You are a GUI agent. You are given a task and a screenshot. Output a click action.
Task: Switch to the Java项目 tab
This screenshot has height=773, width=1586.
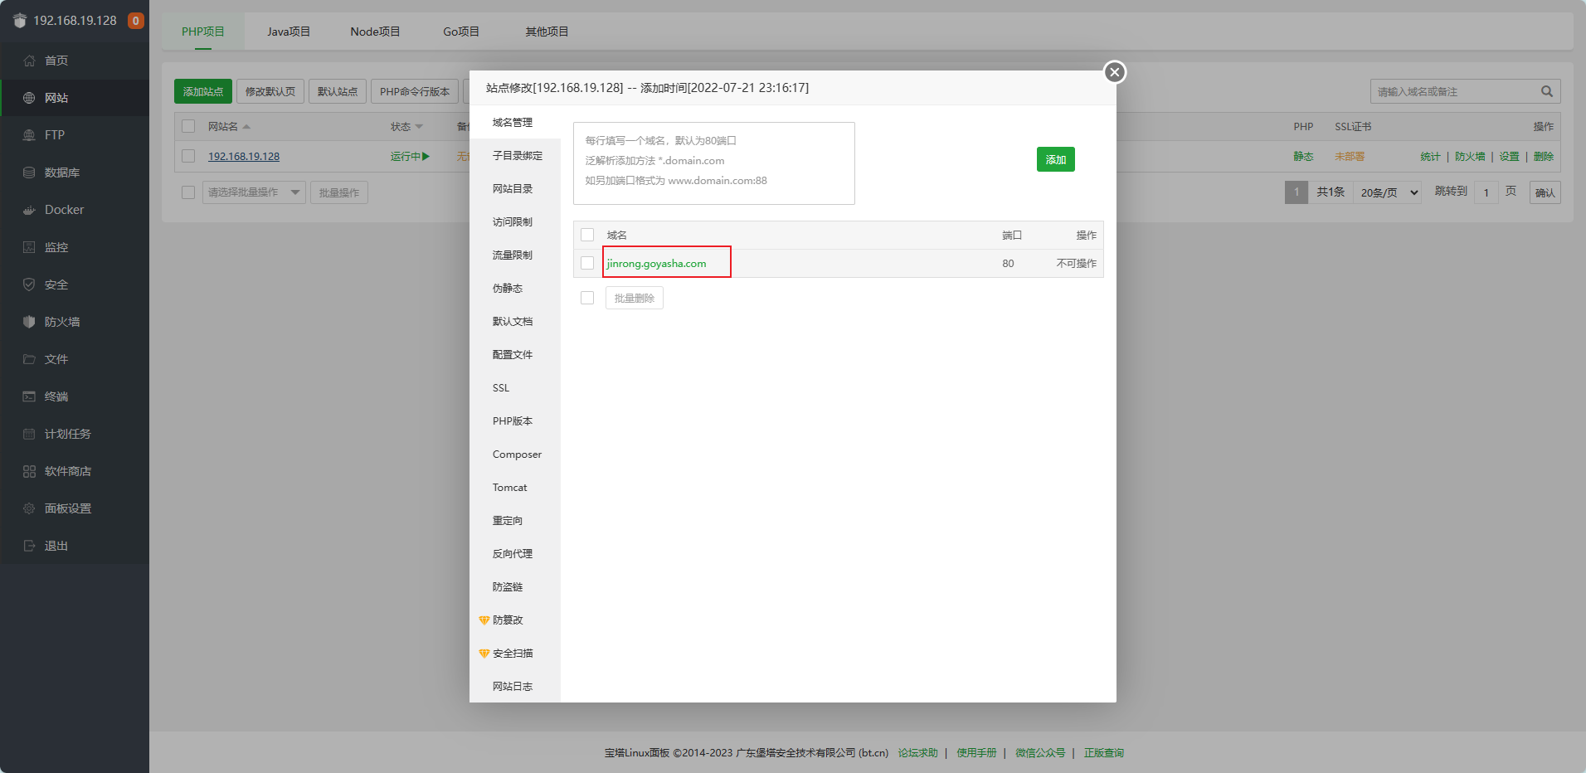click(288, 32)
